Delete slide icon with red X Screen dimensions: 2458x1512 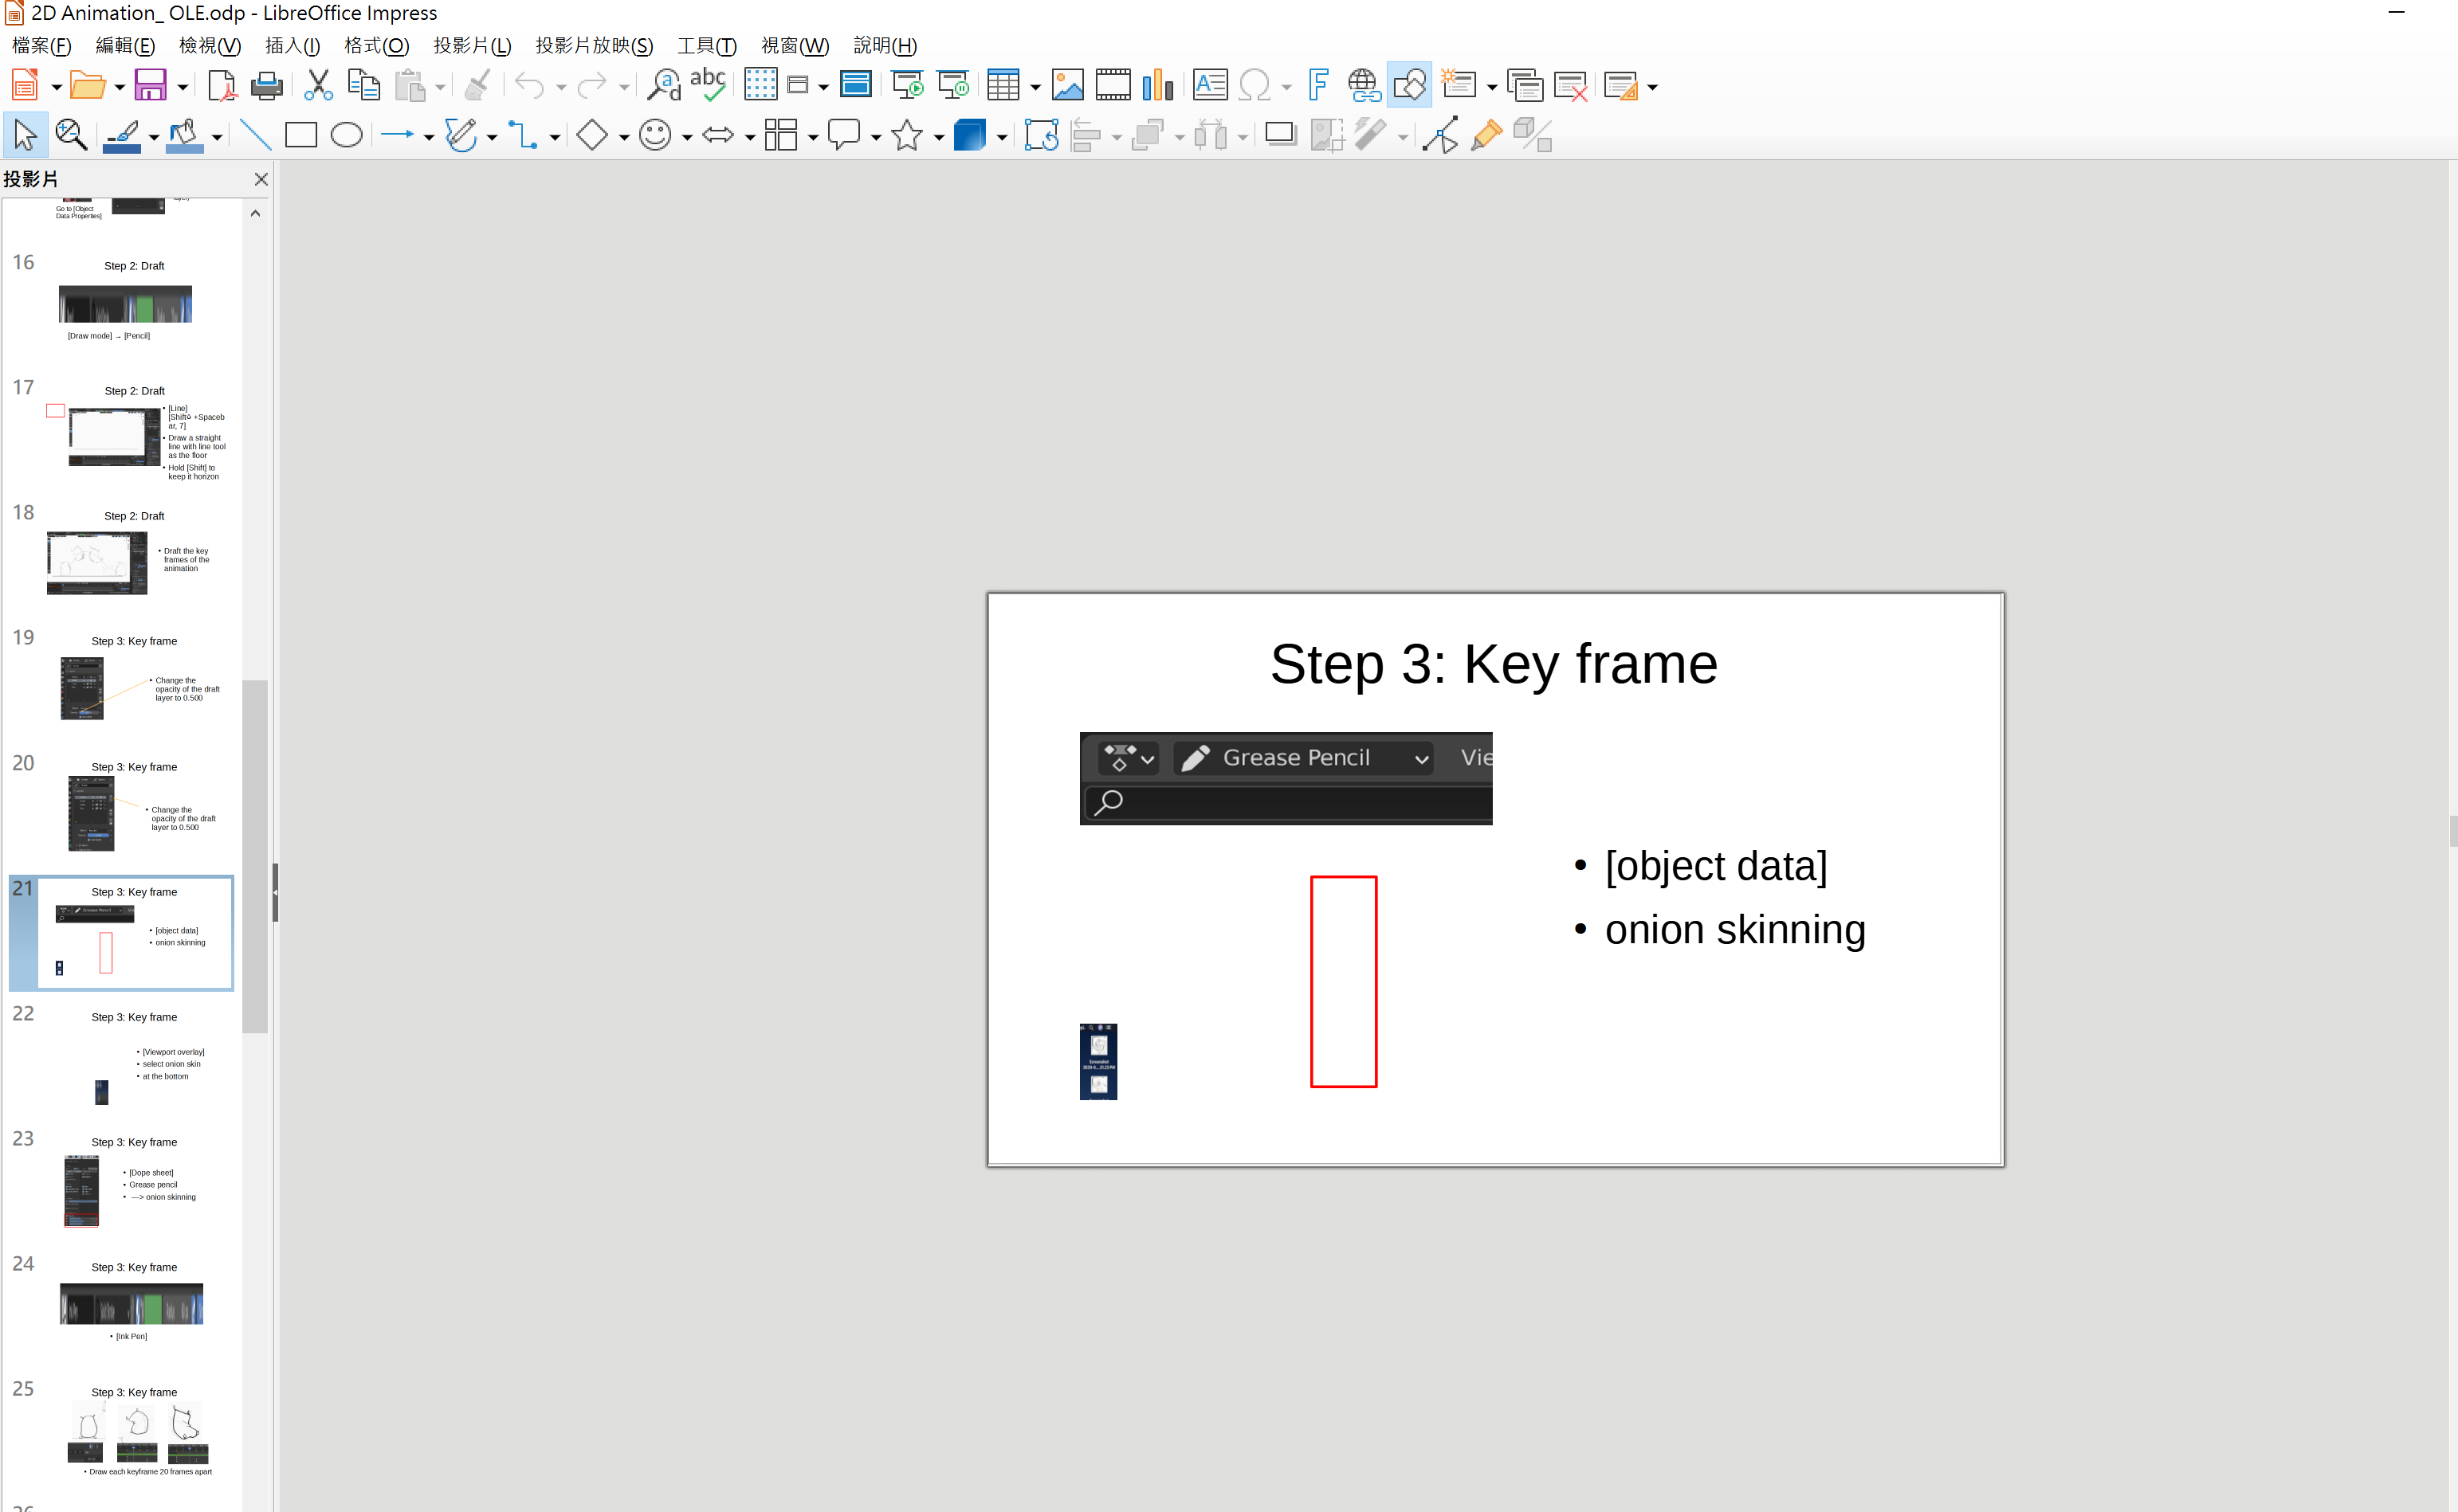coord(1571,86)
